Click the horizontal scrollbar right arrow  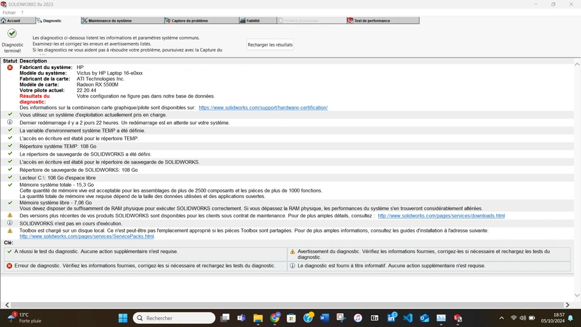click(x=567, y=305)
